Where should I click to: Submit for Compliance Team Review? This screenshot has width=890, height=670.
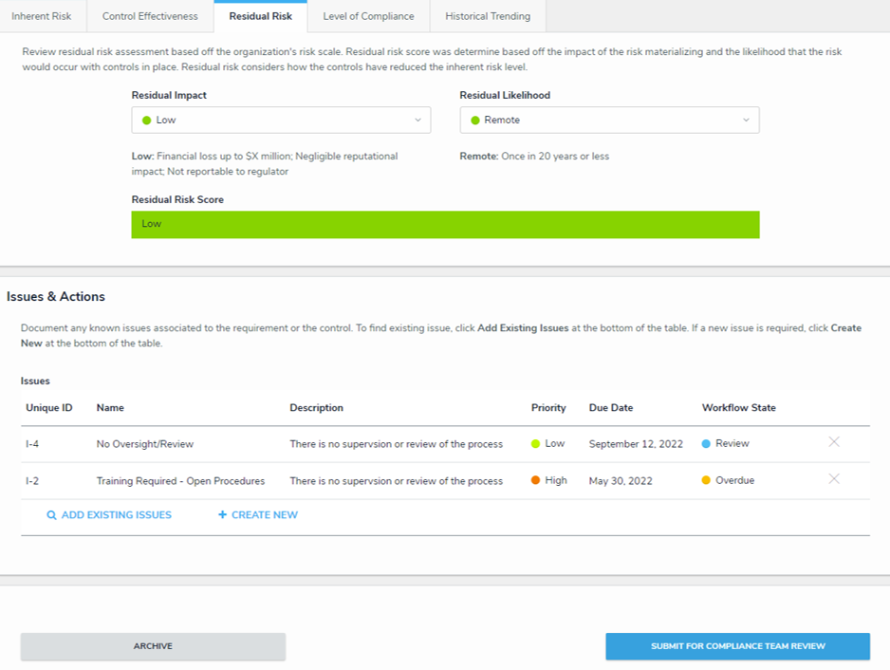point(737,646)
